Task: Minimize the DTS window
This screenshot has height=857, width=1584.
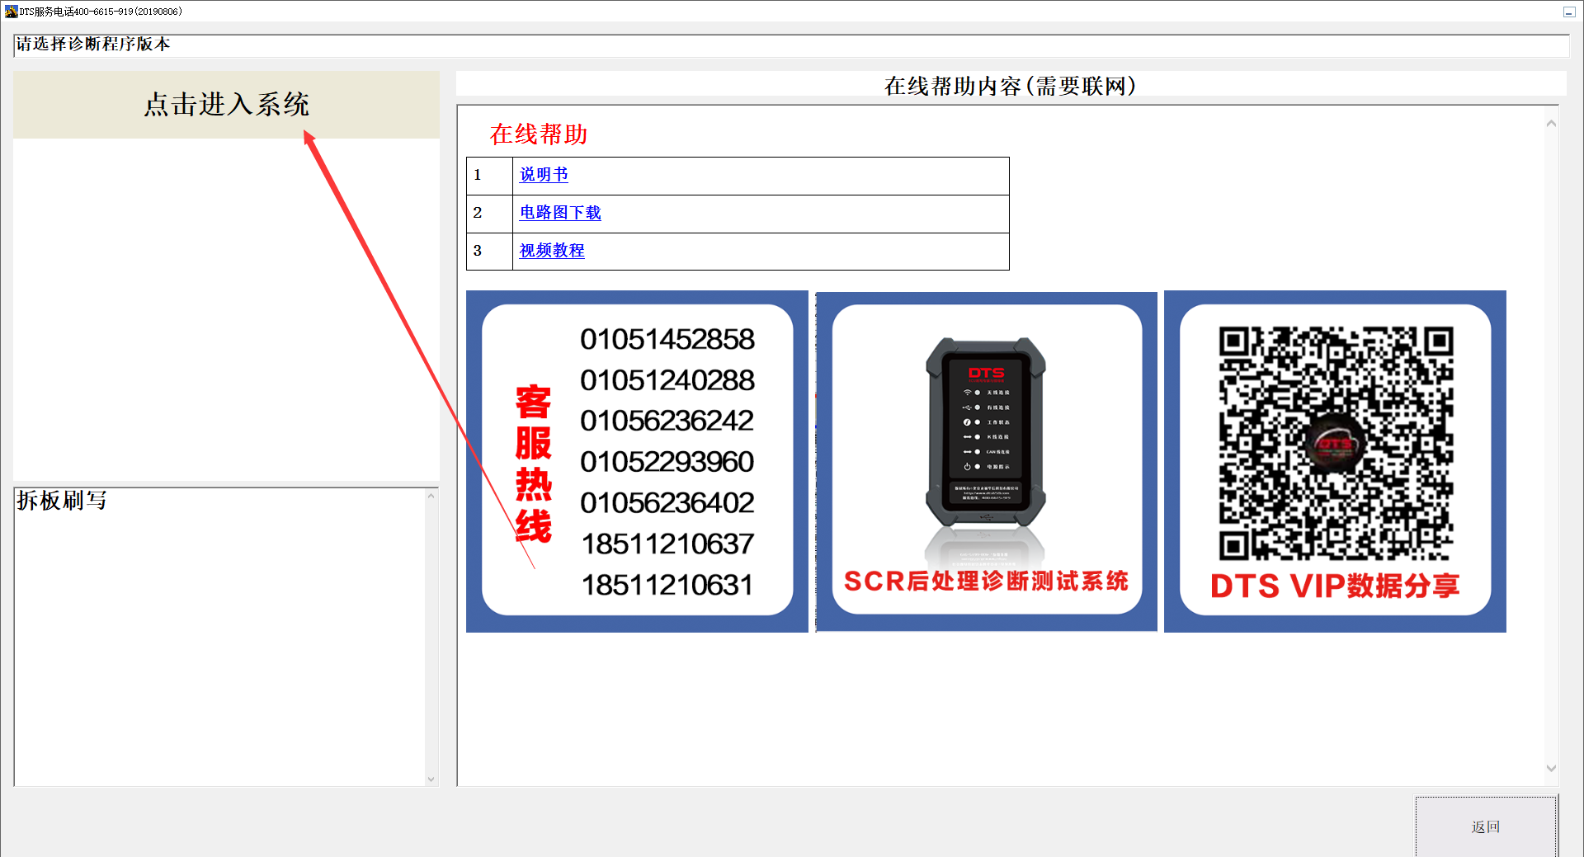Action: [x=1569, y=12]
